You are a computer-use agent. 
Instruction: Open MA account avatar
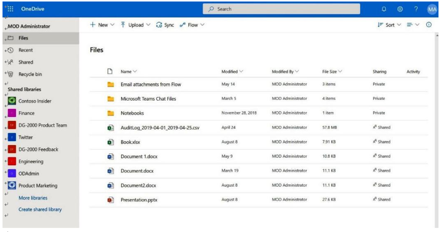coord(432,9)
